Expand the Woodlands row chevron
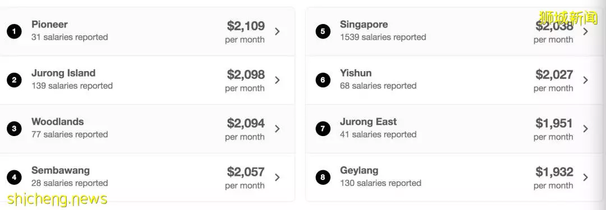This screenshot has width=606, height=210. 277,129
